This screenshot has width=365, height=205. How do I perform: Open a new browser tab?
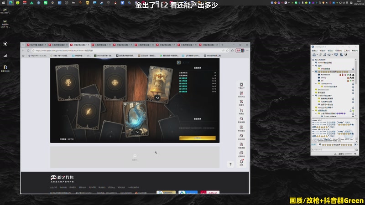pyautogui.click(x=222, y=45)
